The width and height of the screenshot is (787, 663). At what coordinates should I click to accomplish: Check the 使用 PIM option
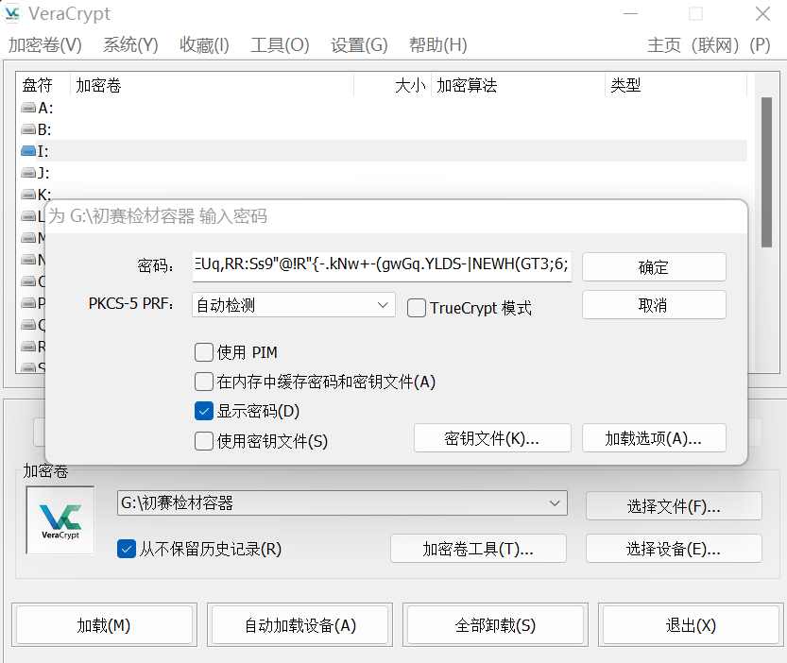coord(203,352)
